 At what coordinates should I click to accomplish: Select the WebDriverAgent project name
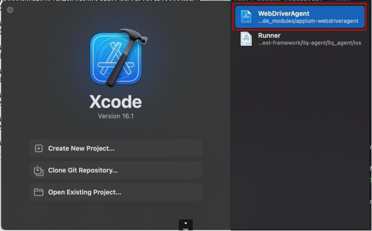click(283, 13)
